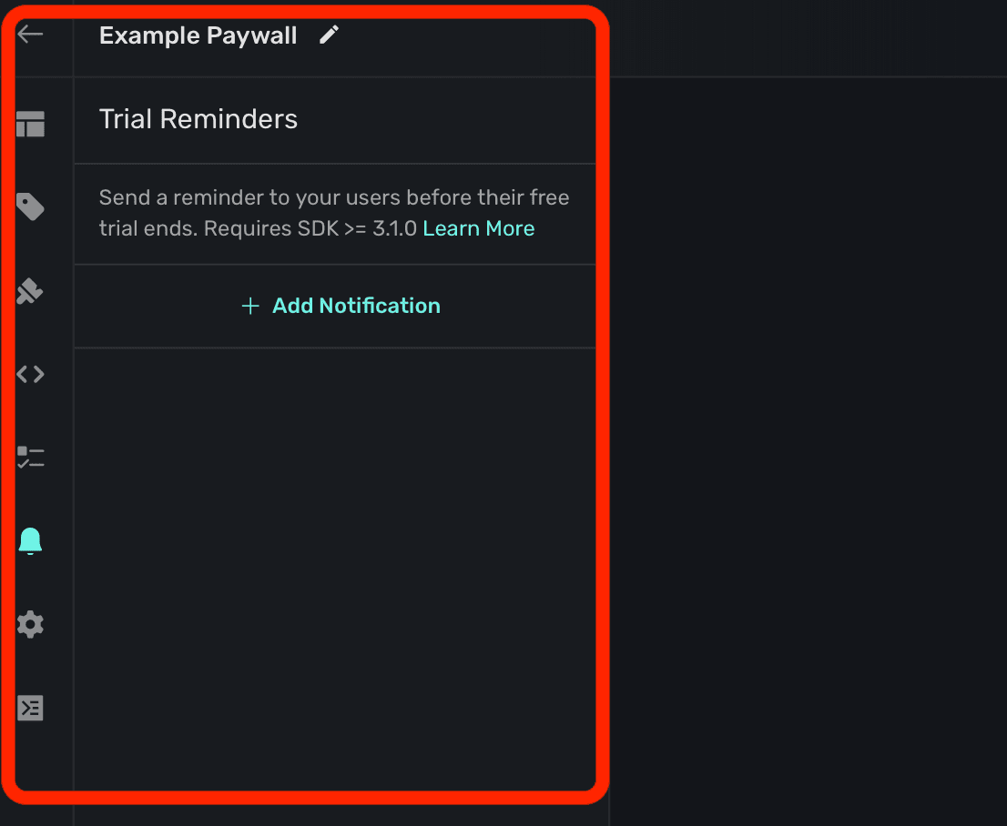Click the plus sign beside Add Notification
This screenshot has width=1007, height=826.
pos(250,307)
